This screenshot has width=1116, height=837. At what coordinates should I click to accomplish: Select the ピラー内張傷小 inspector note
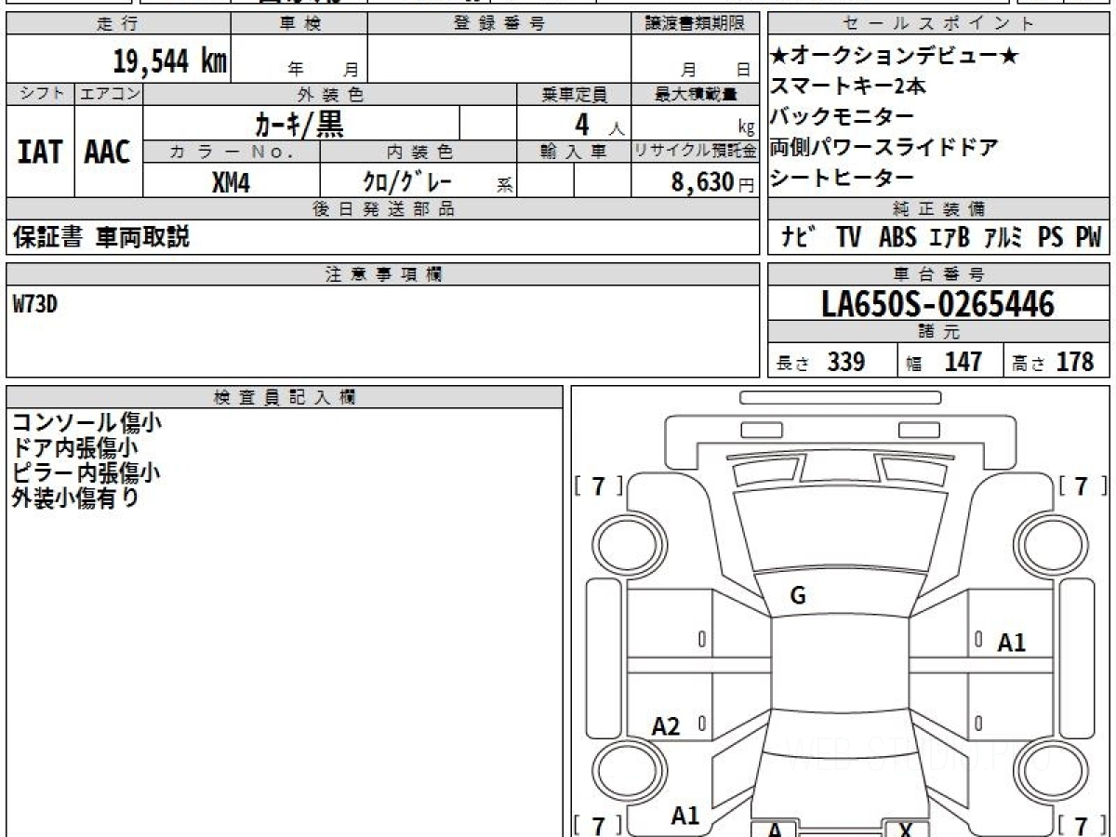point(86,472)
